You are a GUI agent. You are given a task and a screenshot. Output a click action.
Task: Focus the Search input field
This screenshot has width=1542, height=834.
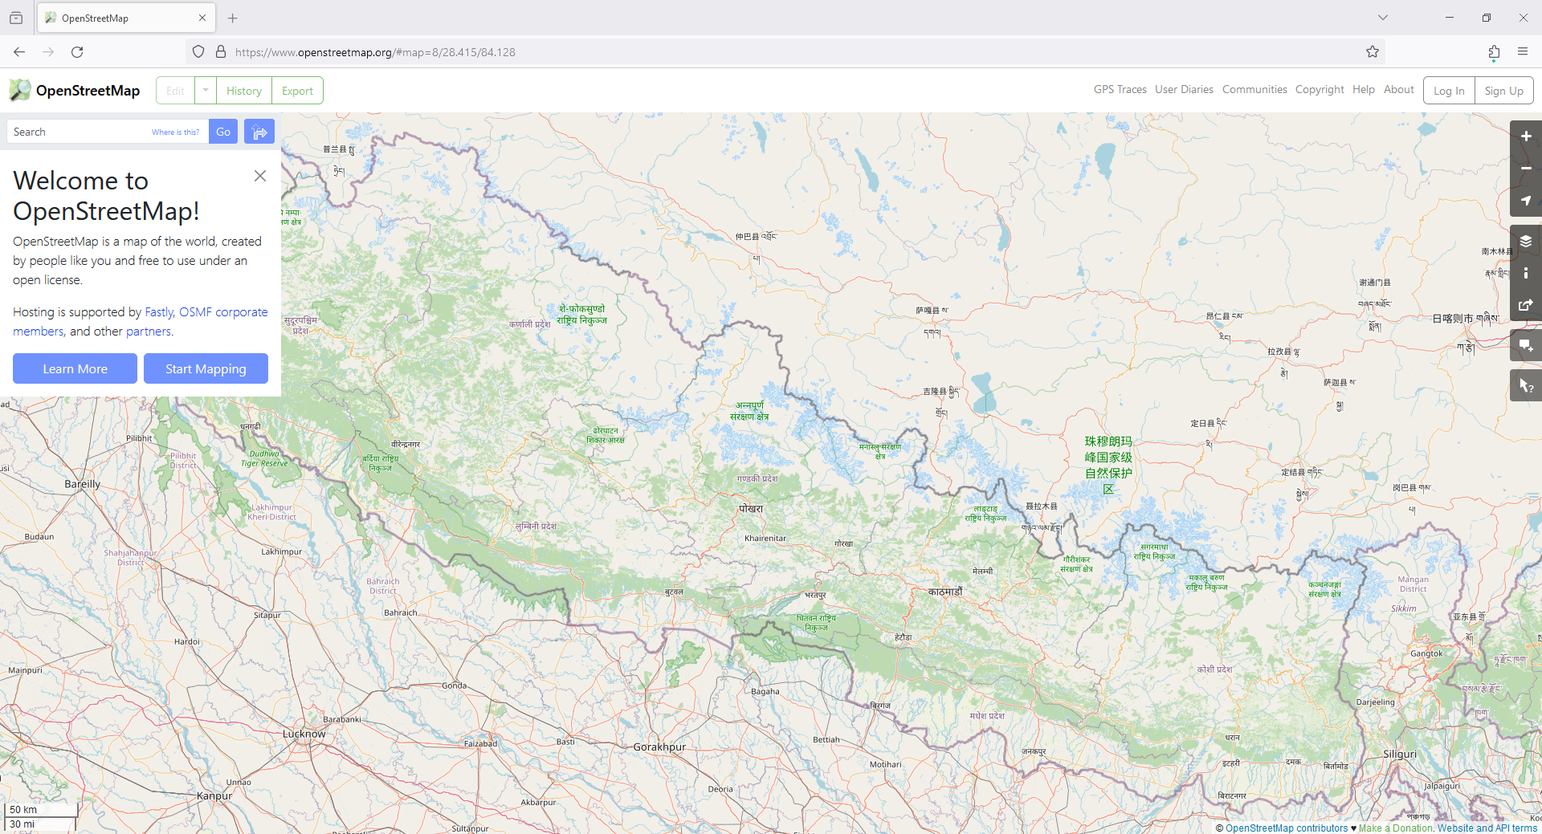tap(79, 132)
